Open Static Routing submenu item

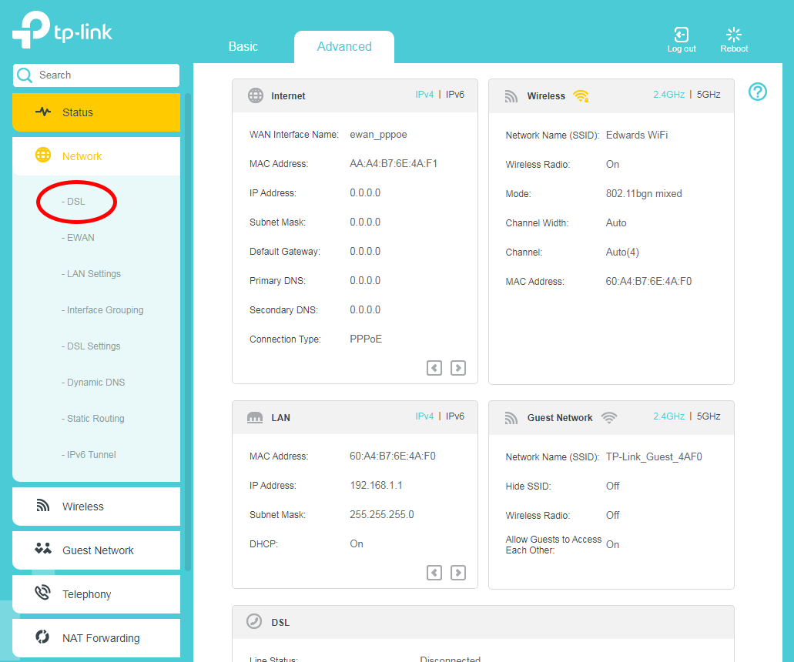point(92,419)
